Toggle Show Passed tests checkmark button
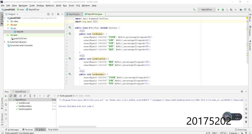 [11, 96]
